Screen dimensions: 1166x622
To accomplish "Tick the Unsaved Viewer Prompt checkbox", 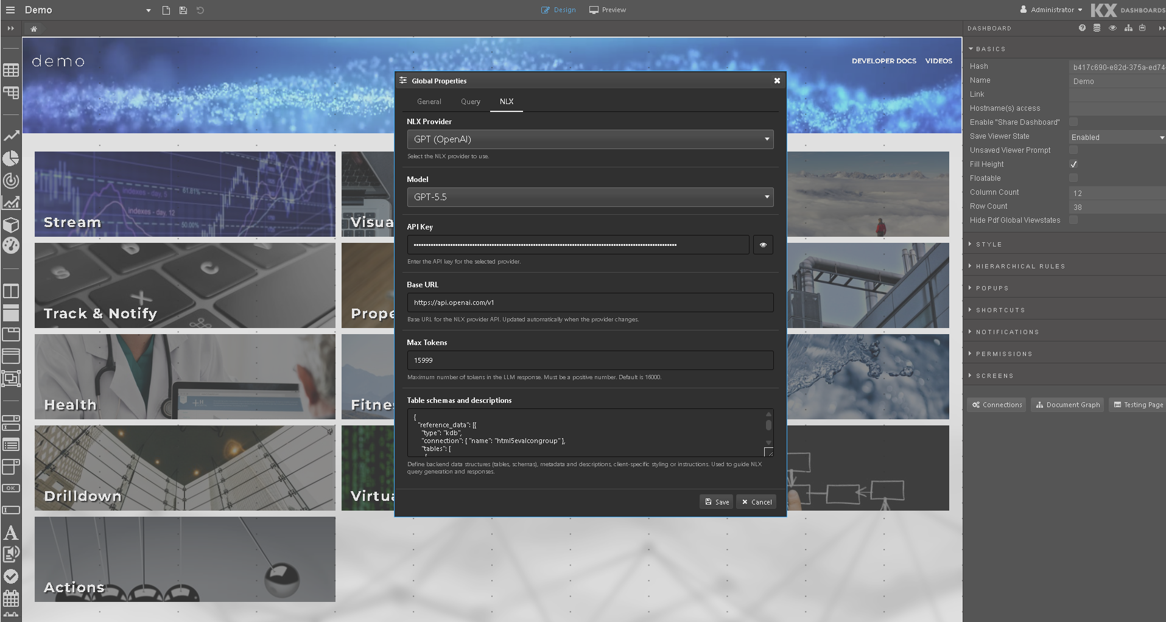I will (x=1073, y=150).
